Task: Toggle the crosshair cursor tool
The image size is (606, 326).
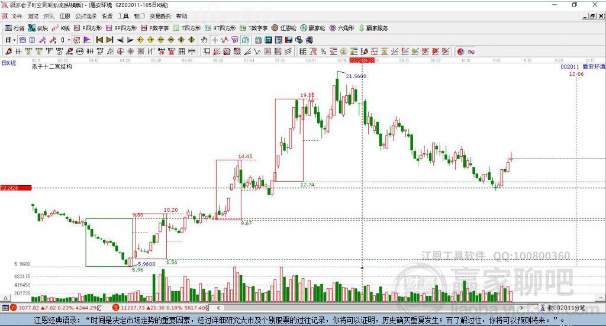Action: (215, 40)
